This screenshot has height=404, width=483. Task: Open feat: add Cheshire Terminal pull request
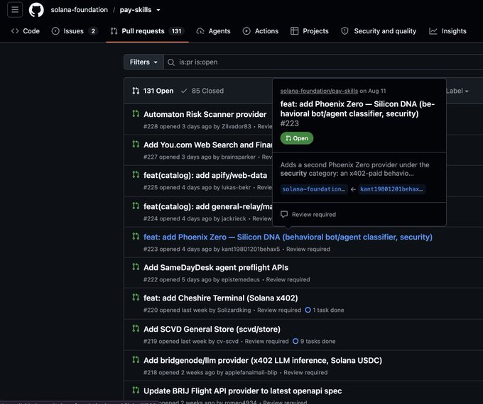(221, 298)
